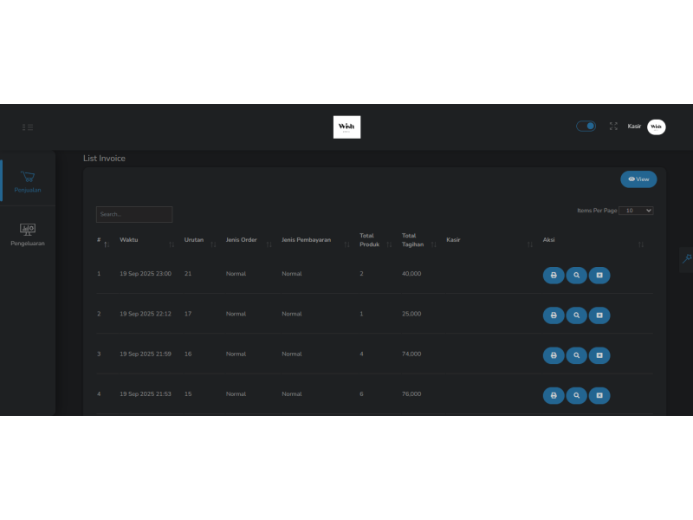This screenshot has height=520, width=693.
Task: Print the invoice with Urutan 21
Action: click(554, 276)
